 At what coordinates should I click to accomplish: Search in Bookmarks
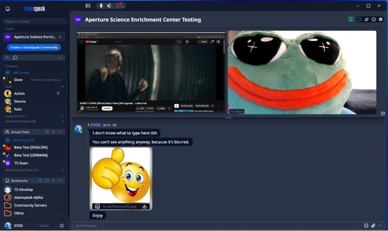point(40,181)
